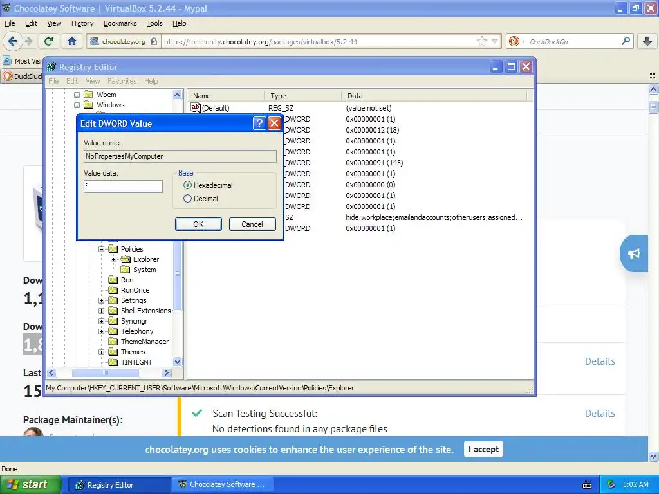Expand the Explorer tree node
Viewport: 659px width, 494px height.
(x=113, y=259)
